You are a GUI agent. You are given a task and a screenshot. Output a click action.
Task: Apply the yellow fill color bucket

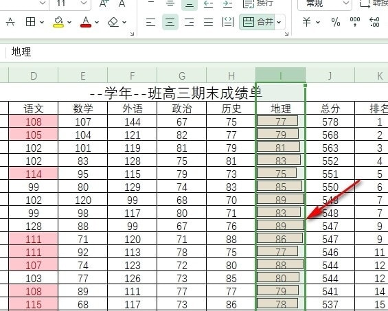pos(58,22)
